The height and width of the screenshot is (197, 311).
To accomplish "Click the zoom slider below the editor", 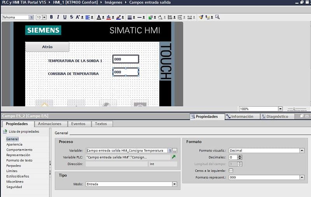I will [x=297, y=109].
